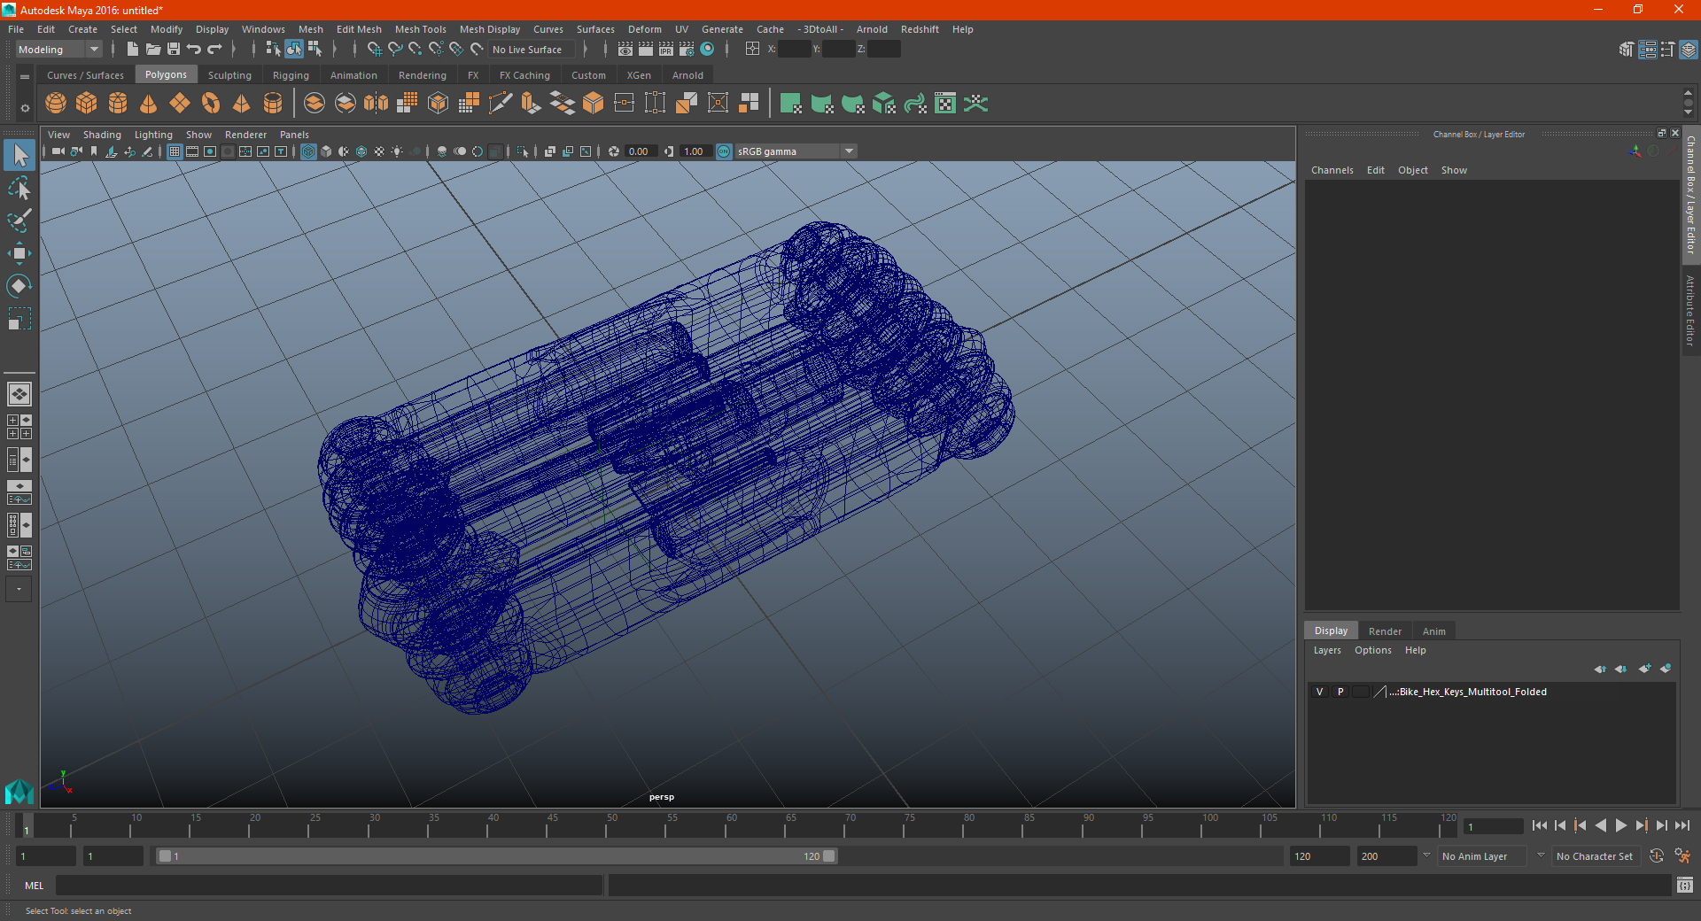Image resolution: width=1701 pixels, height=921 pixels.
Task: Open the Modeling menu set dropdown
Action: (58, 50)
